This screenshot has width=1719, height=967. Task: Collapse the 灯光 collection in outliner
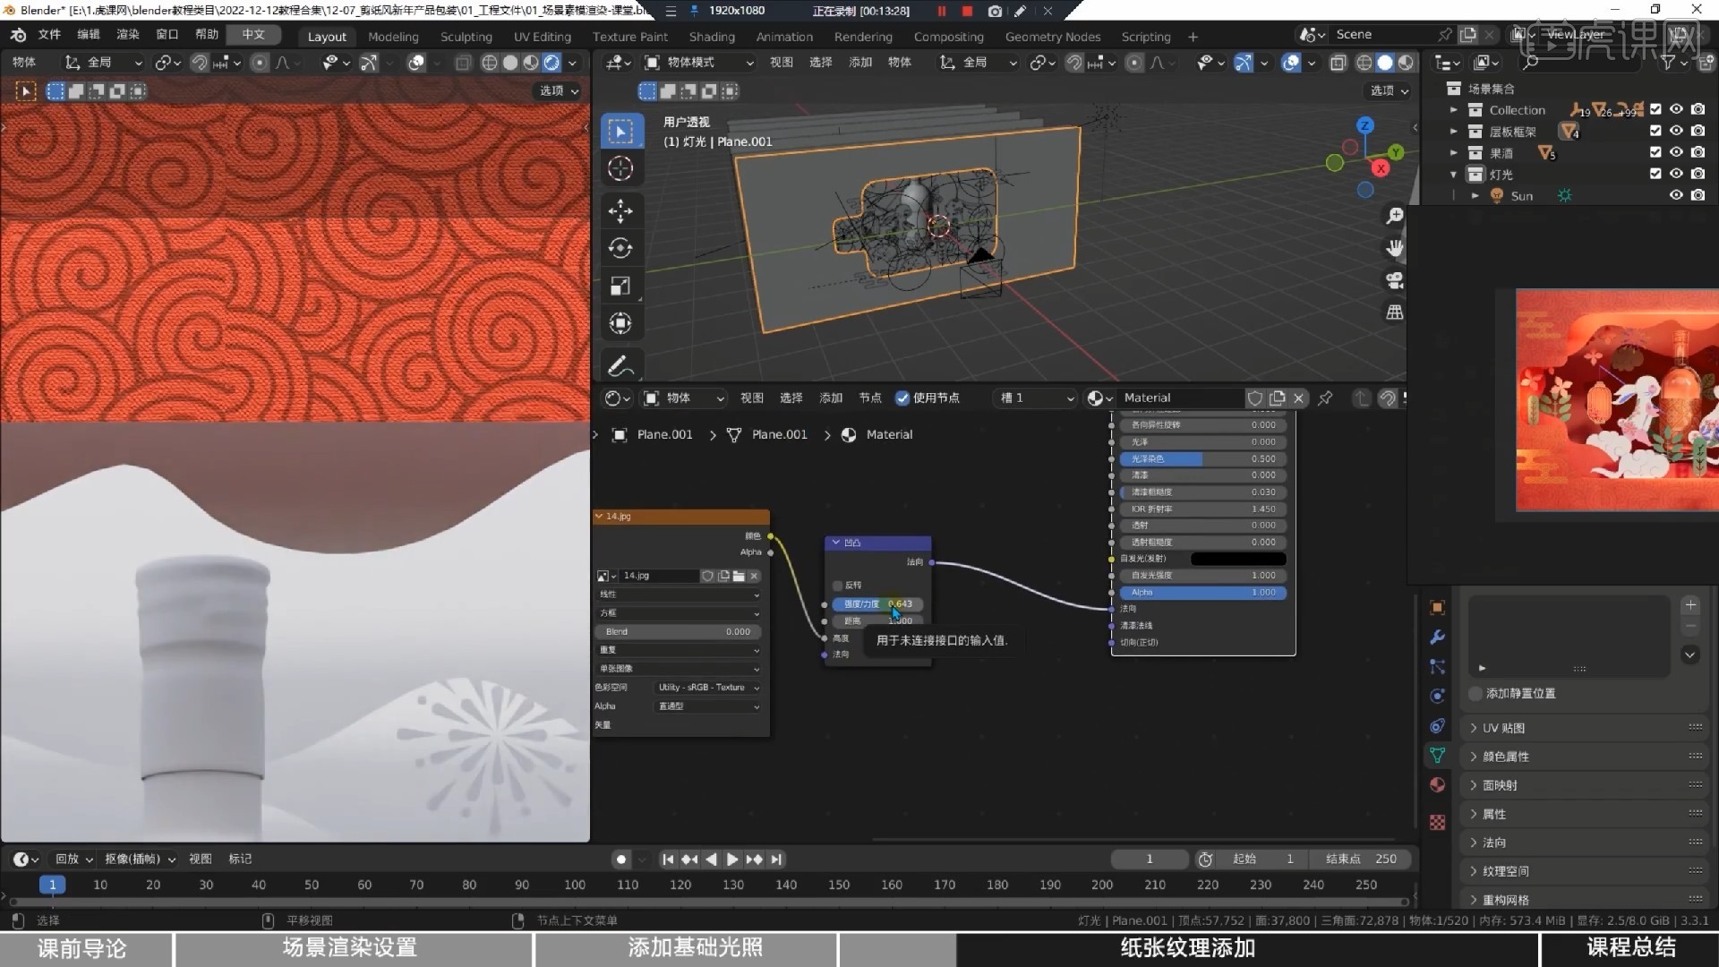coord(1453,174)
